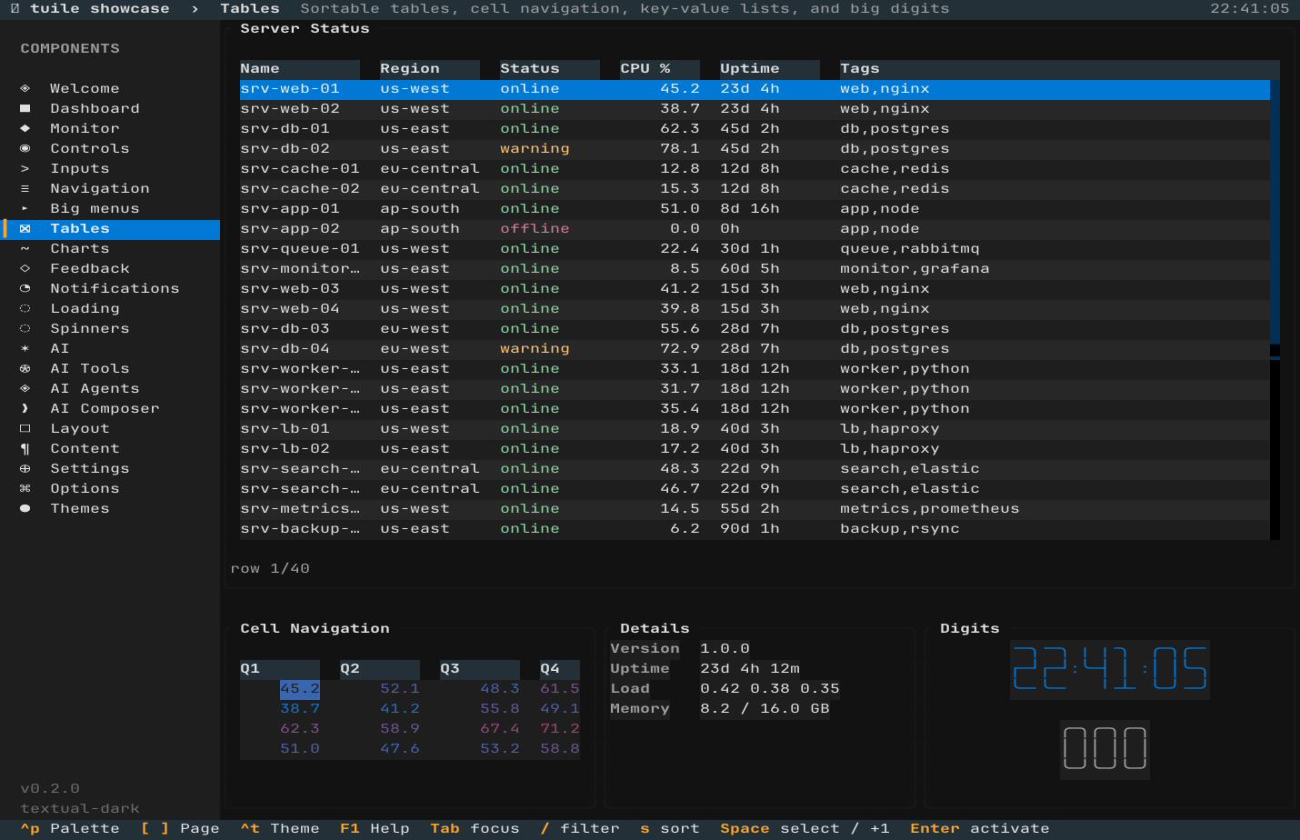Select the srv-app-02 offline row
This screenshot has height=840, width=1300.
click(755, 228)
